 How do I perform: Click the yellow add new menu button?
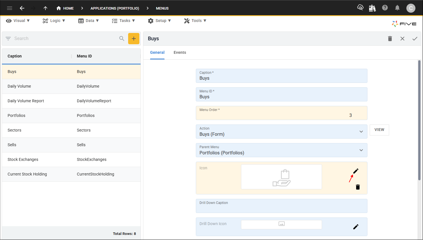pyautogui.click(x=134, y=39)
